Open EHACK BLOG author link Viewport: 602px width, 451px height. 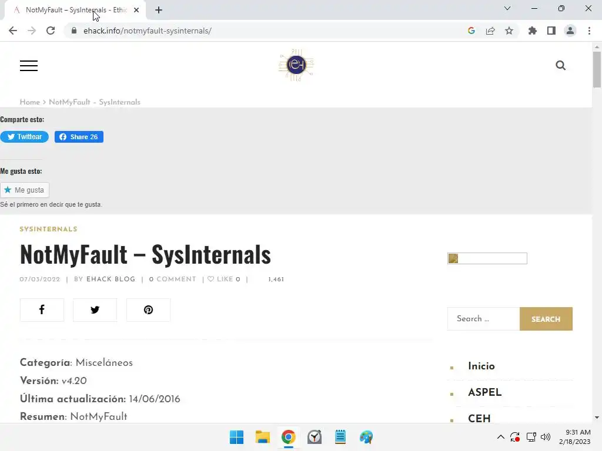(x=111, y=279)
